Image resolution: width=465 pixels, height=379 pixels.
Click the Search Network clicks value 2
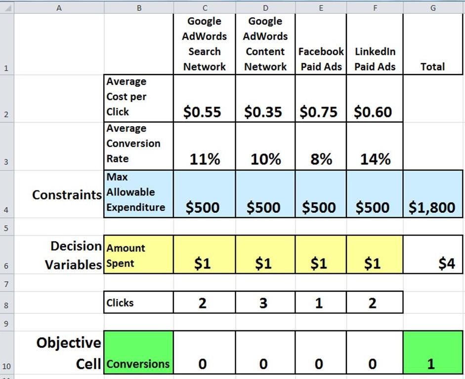pos(205,303)
